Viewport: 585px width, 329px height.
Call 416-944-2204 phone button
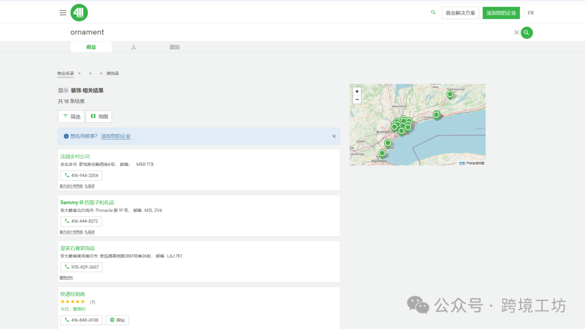point(81,175)
